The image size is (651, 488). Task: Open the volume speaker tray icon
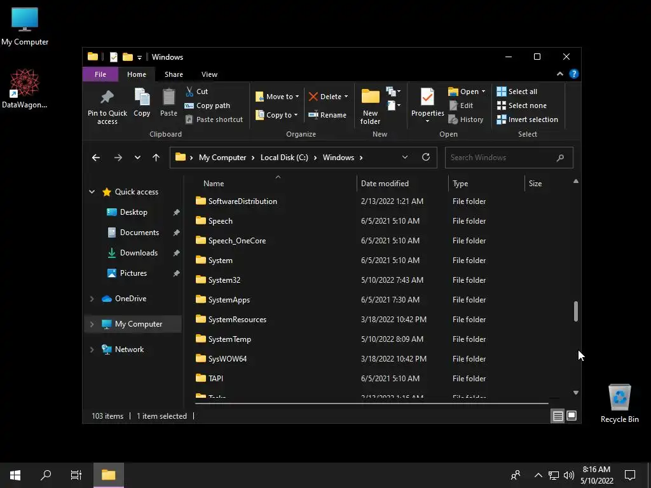tap(569, 475)
